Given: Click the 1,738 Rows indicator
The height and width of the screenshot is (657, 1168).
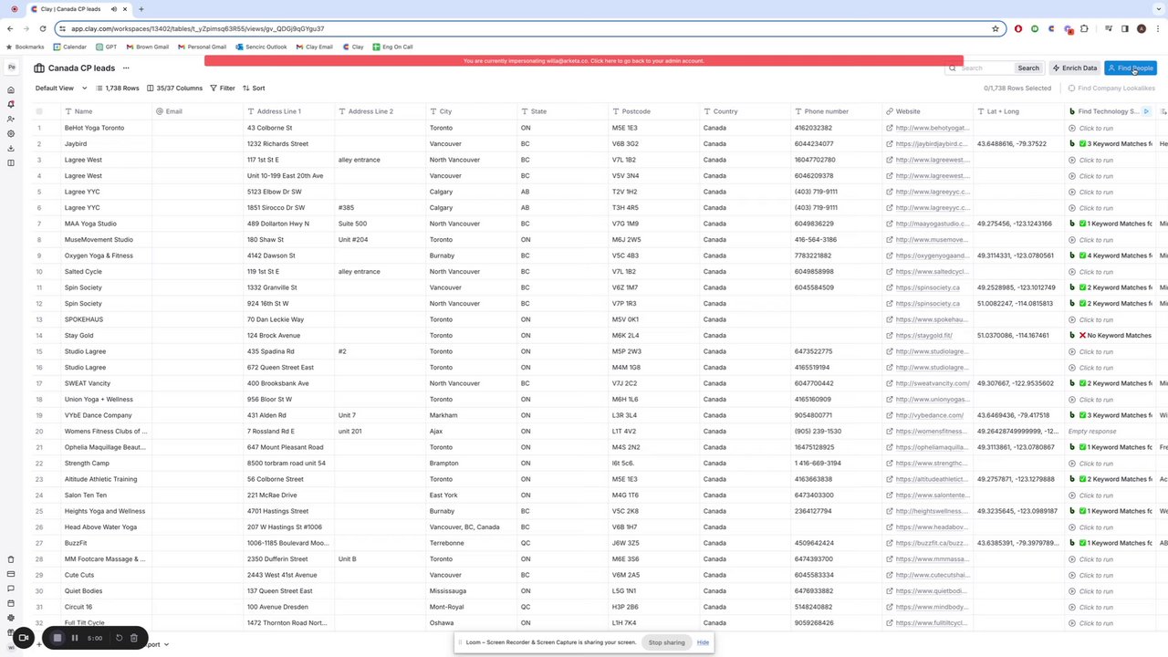Looking at the screenshot, I should [117, 88].
